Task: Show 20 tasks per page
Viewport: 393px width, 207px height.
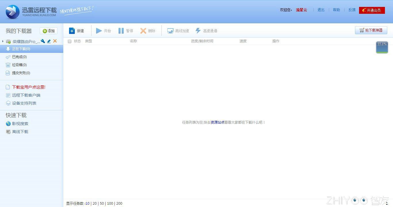Action: pos(95,204)
